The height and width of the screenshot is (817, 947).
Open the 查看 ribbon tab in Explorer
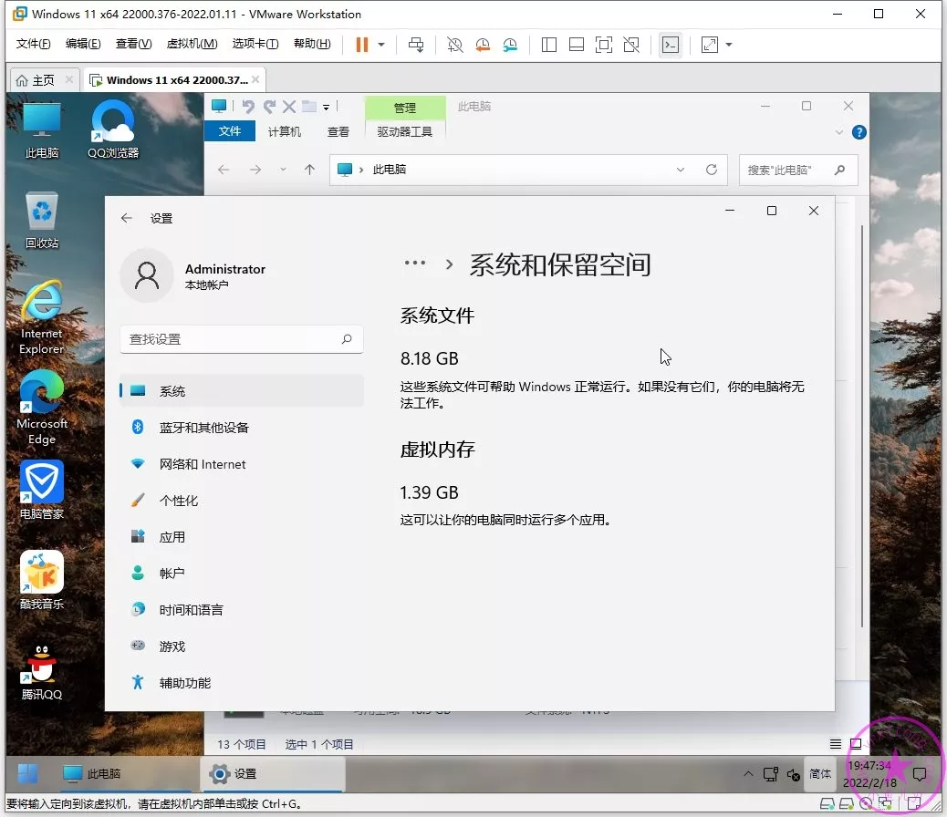338,132
